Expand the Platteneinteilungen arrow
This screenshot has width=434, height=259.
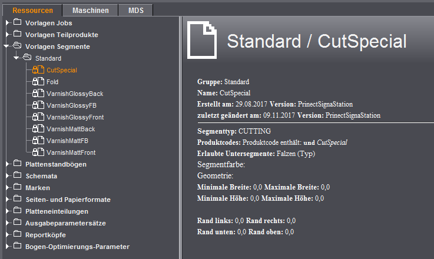point(8,211)
